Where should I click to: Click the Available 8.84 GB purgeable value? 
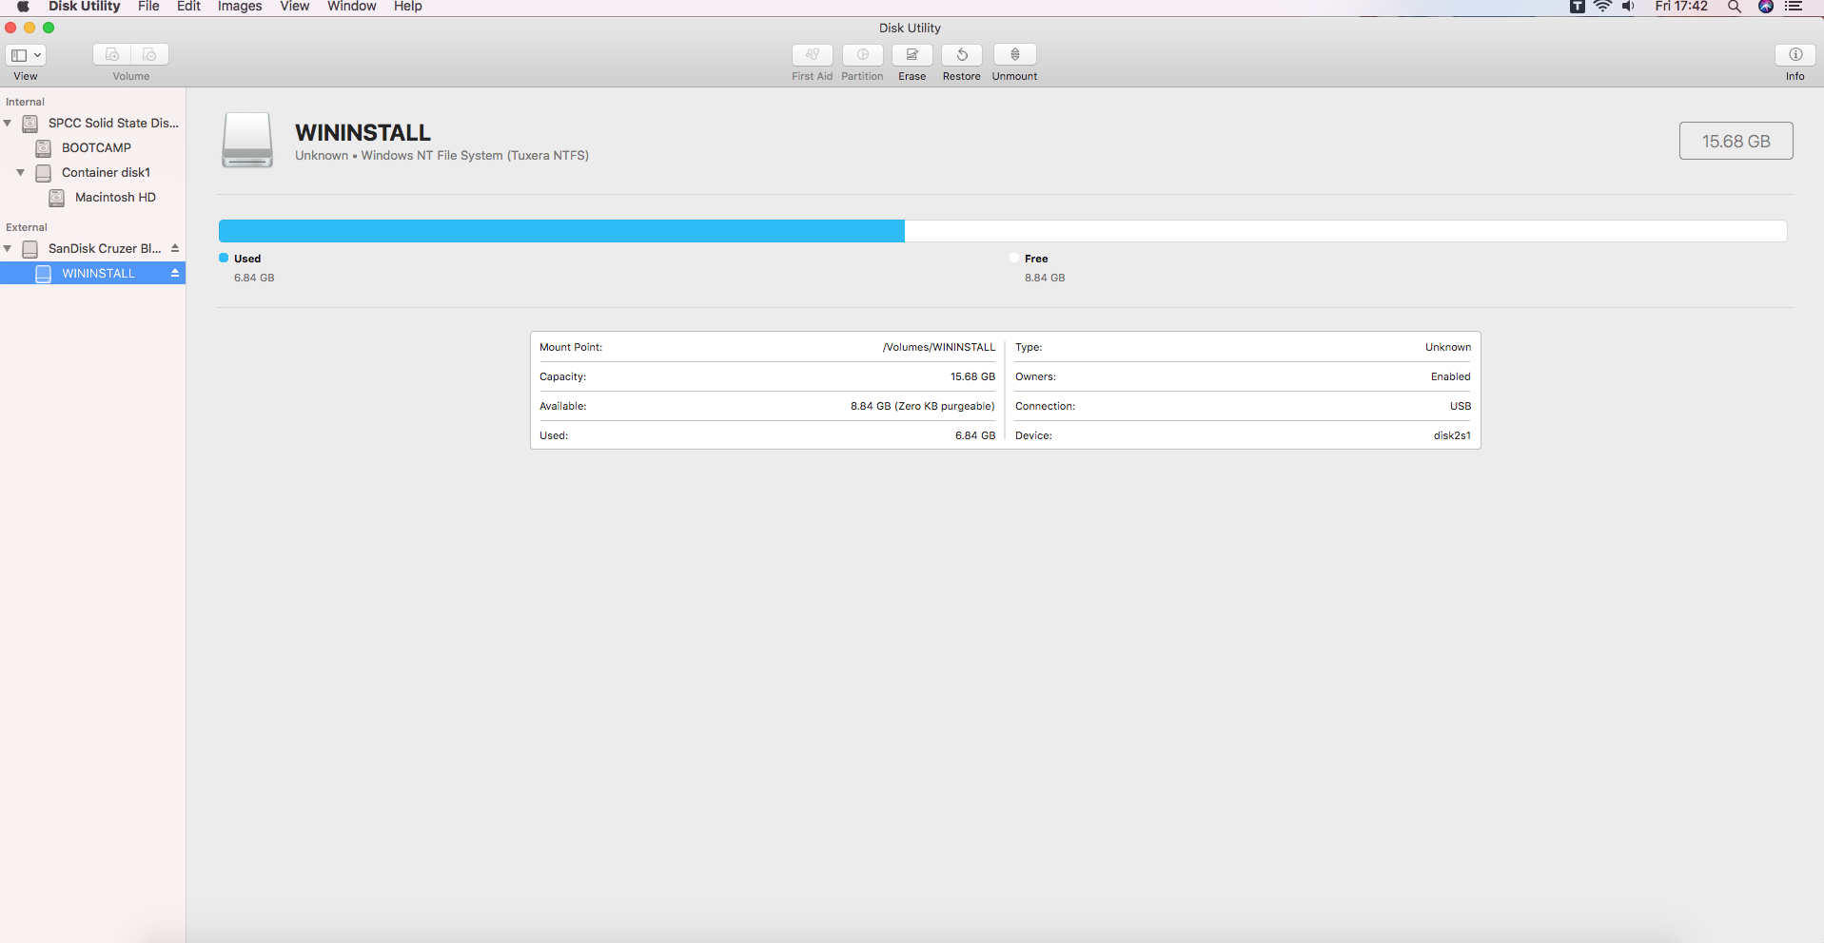(923, 407)
